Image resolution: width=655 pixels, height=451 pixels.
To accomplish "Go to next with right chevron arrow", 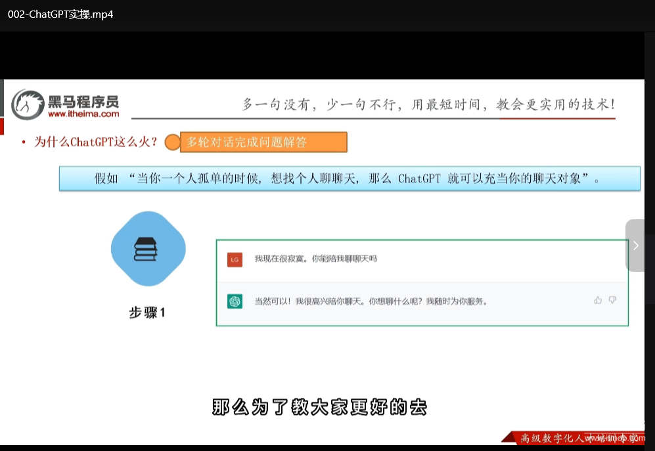I will point(635,246).
